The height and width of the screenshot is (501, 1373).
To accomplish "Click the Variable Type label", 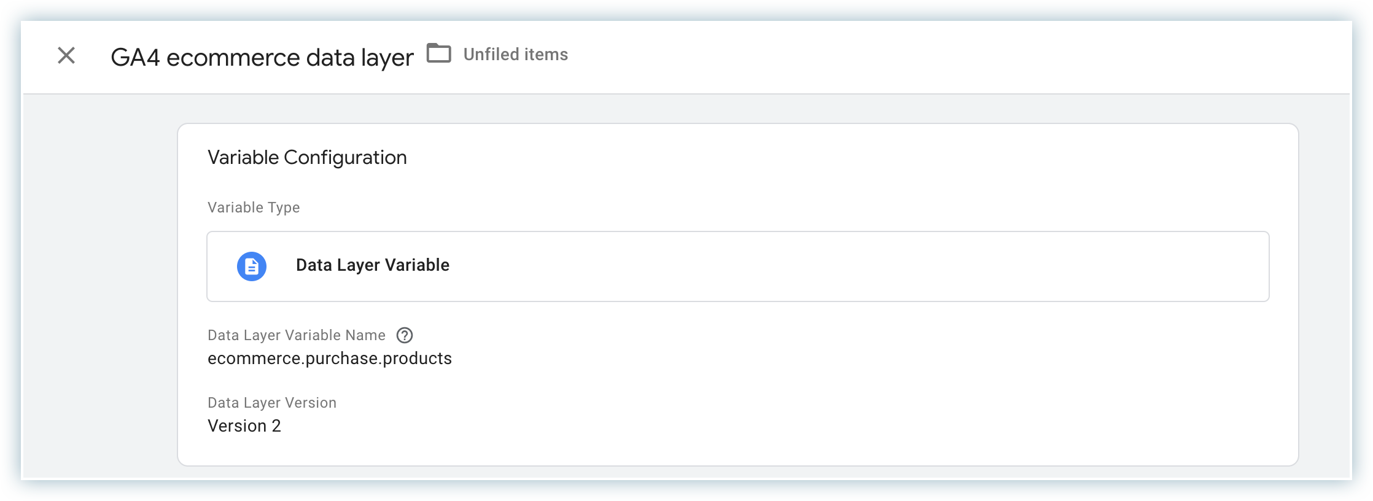I will 254,208.
